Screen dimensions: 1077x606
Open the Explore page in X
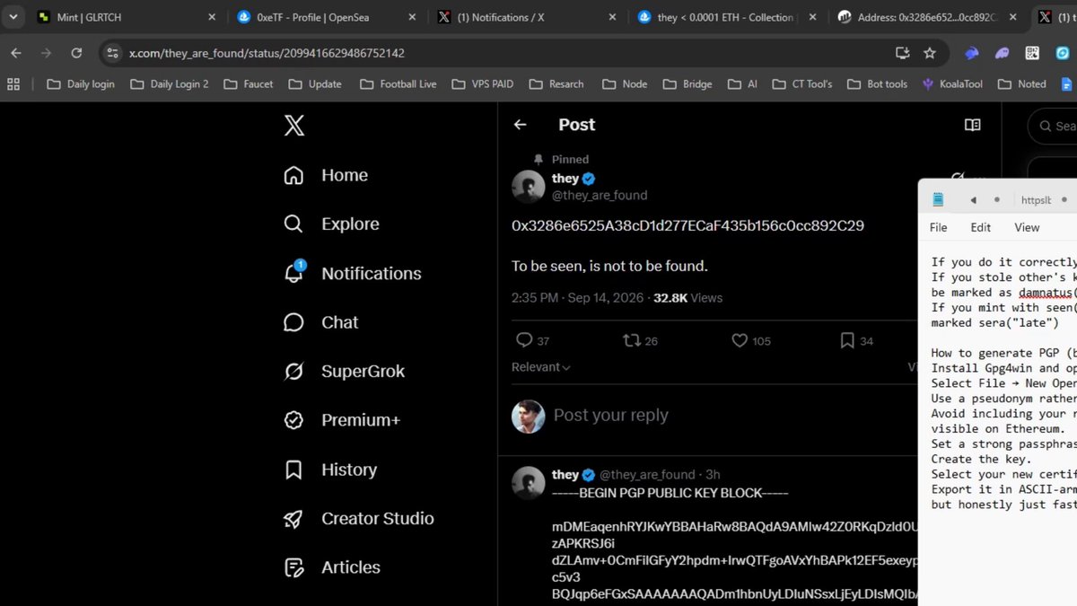click(331, 224)
